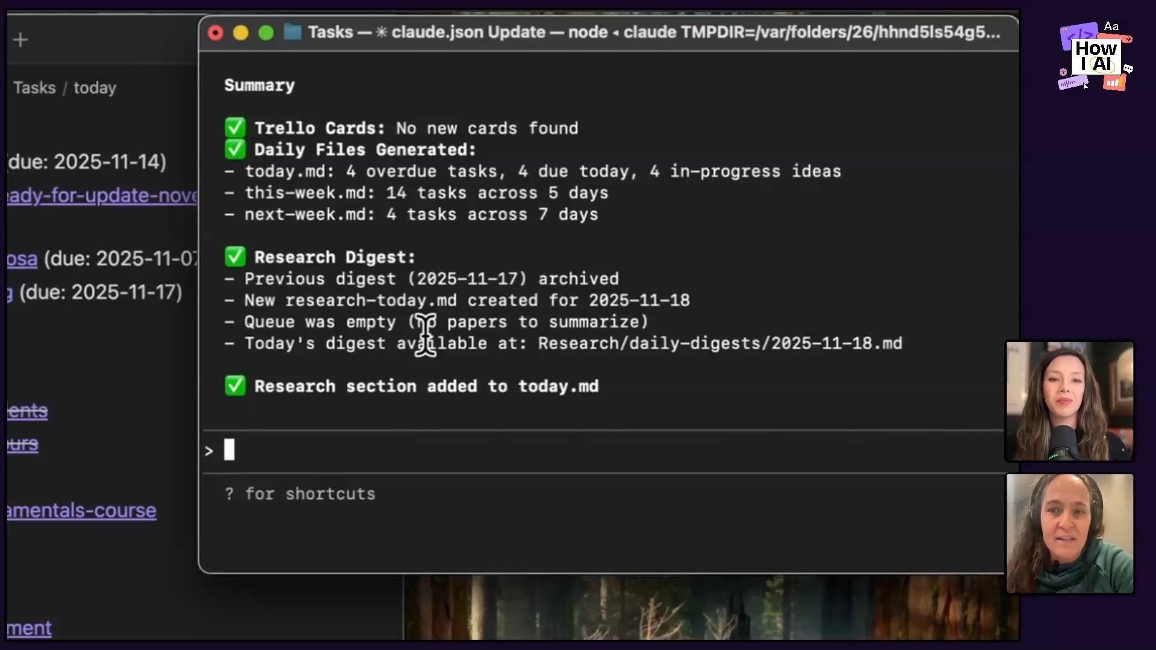
Task: Open the struck-through urs link
Action: click(x=23, y=444)
